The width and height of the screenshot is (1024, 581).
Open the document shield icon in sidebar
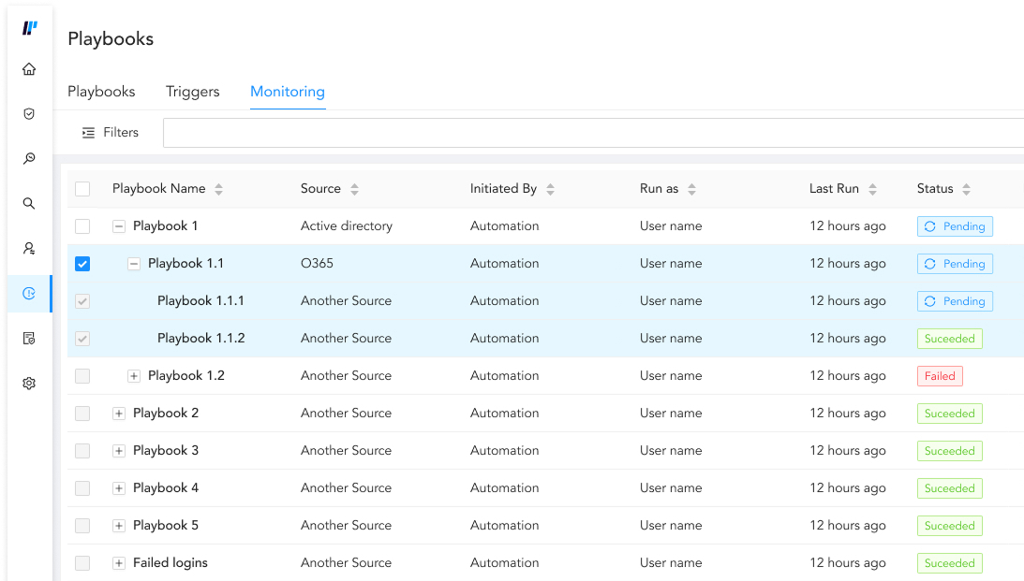[x=29, y=339]
